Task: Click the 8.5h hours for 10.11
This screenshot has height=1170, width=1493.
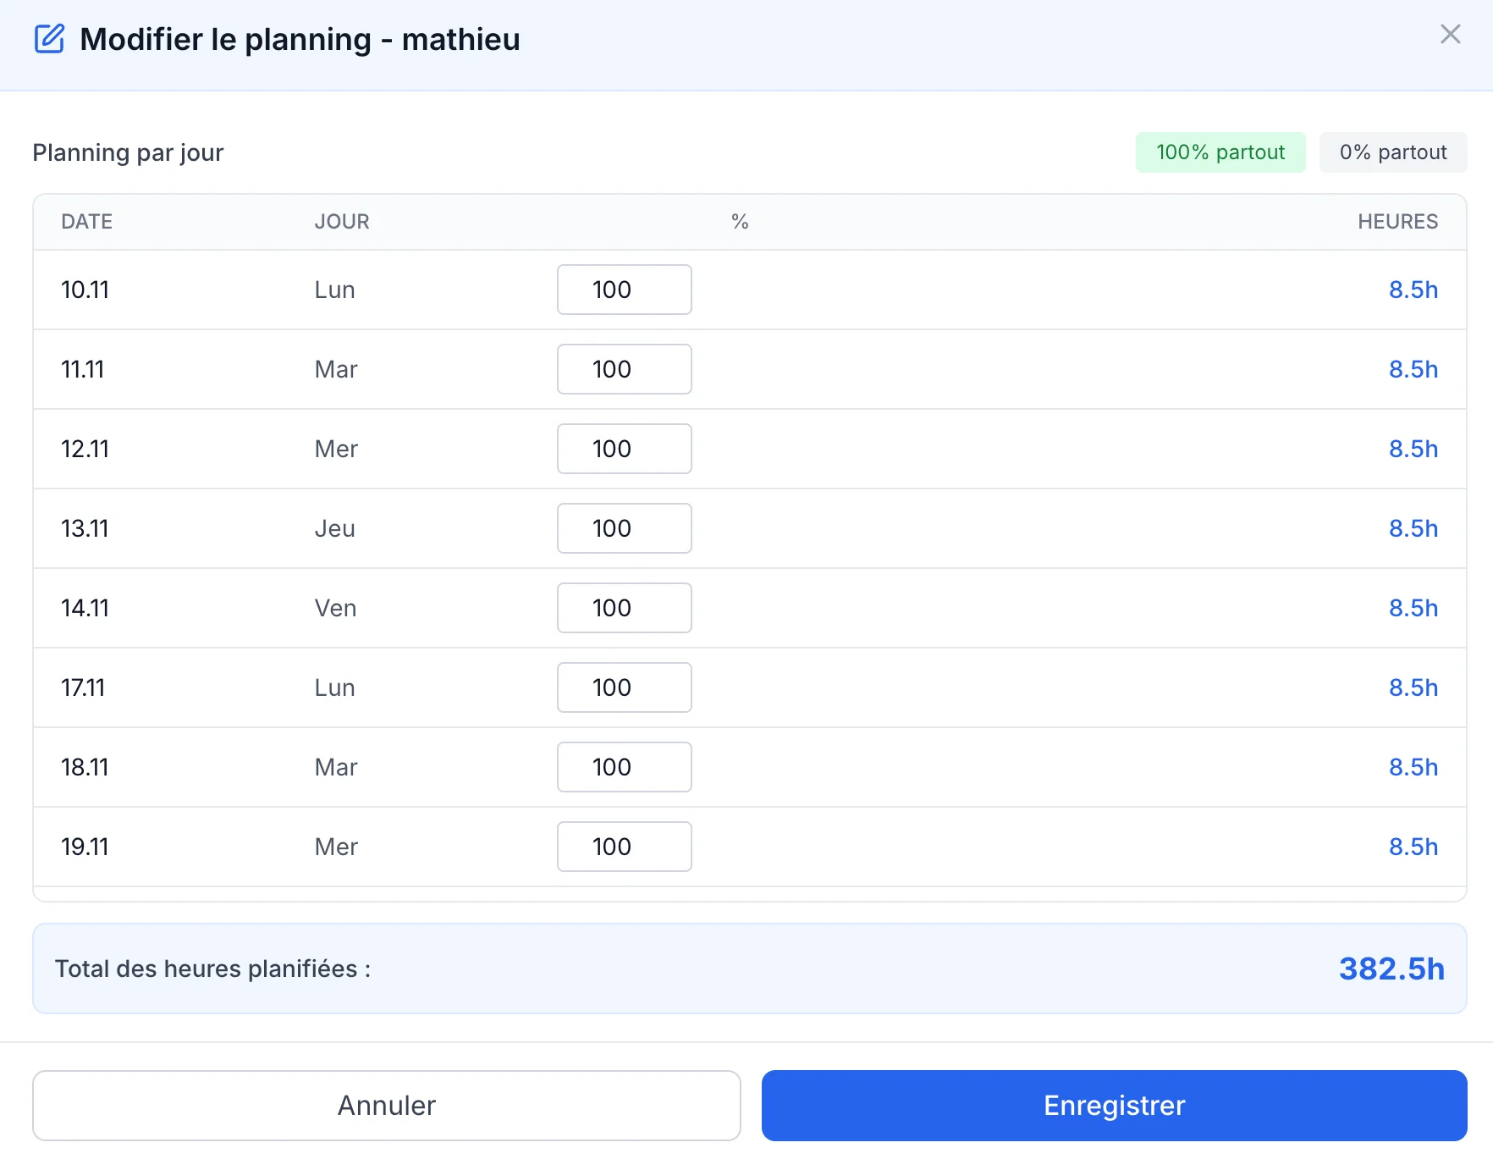Action: (x=1413, y=290)
